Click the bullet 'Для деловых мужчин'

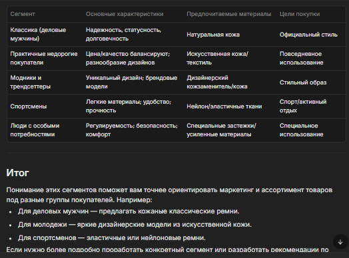click(x=129, y=211)
